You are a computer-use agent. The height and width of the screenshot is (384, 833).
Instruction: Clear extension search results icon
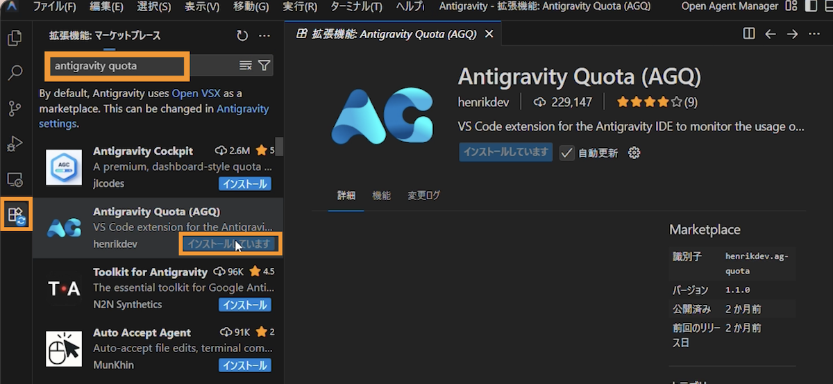point(246,65)
